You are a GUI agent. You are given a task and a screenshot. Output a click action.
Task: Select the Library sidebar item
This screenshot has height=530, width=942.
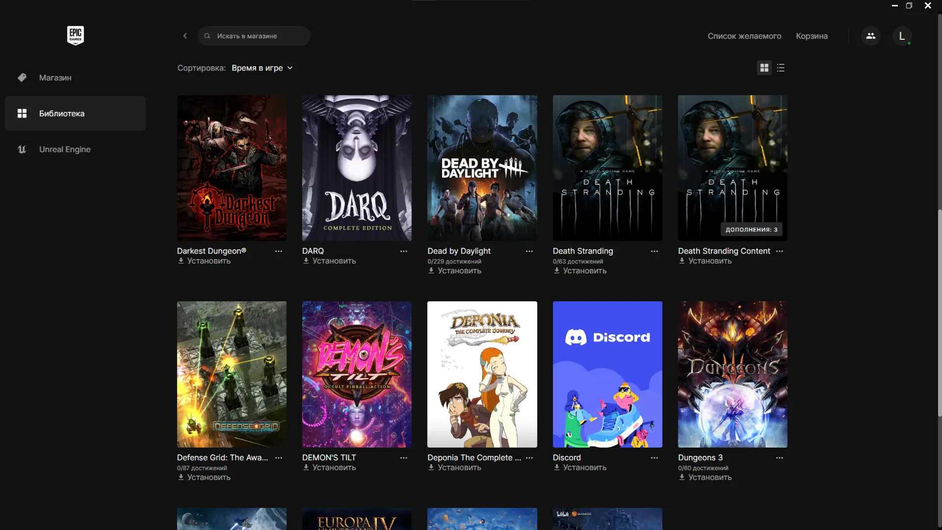(75, 113)
